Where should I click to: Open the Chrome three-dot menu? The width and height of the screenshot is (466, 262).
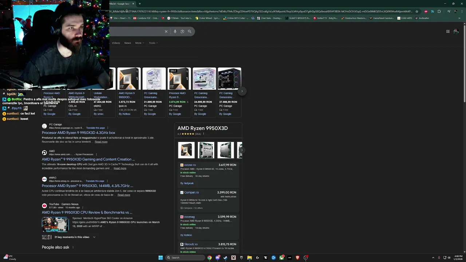click(x=461, y=11)
